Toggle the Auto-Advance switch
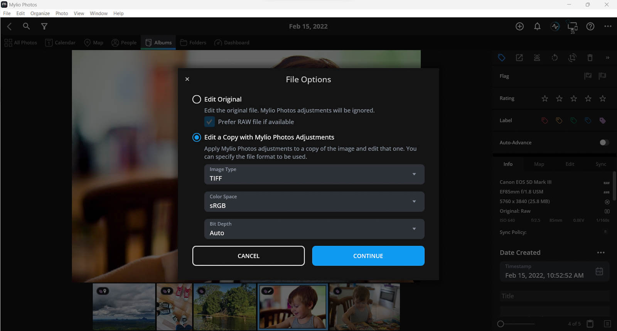The image size is (617, 331). [x=604, y=142]
